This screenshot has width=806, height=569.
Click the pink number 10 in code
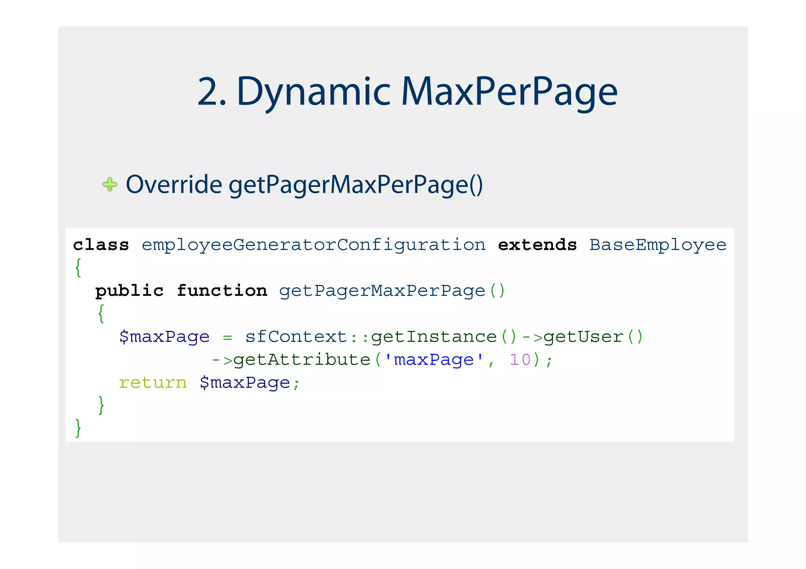pos(520,360)
